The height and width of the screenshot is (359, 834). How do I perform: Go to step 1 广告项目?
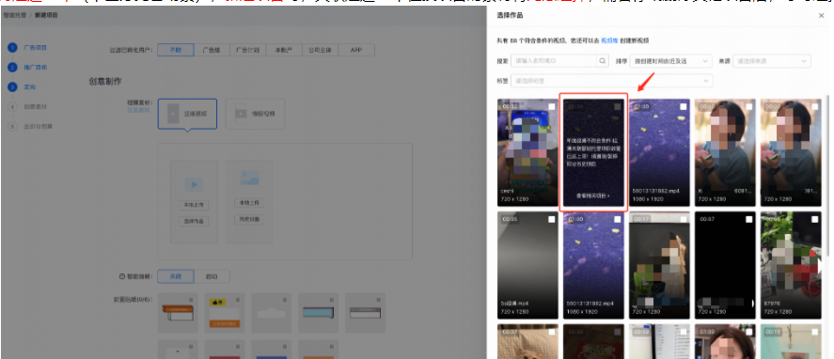coord(27,47)
